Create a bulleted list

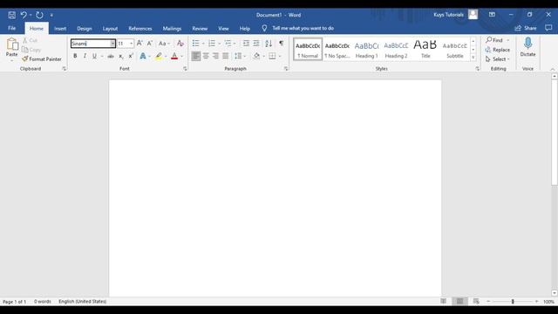[x=195, y=44]
